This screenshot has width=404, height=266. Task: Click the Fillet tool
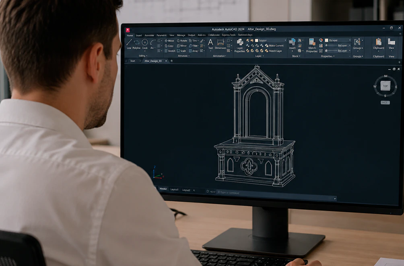[193, 46]
